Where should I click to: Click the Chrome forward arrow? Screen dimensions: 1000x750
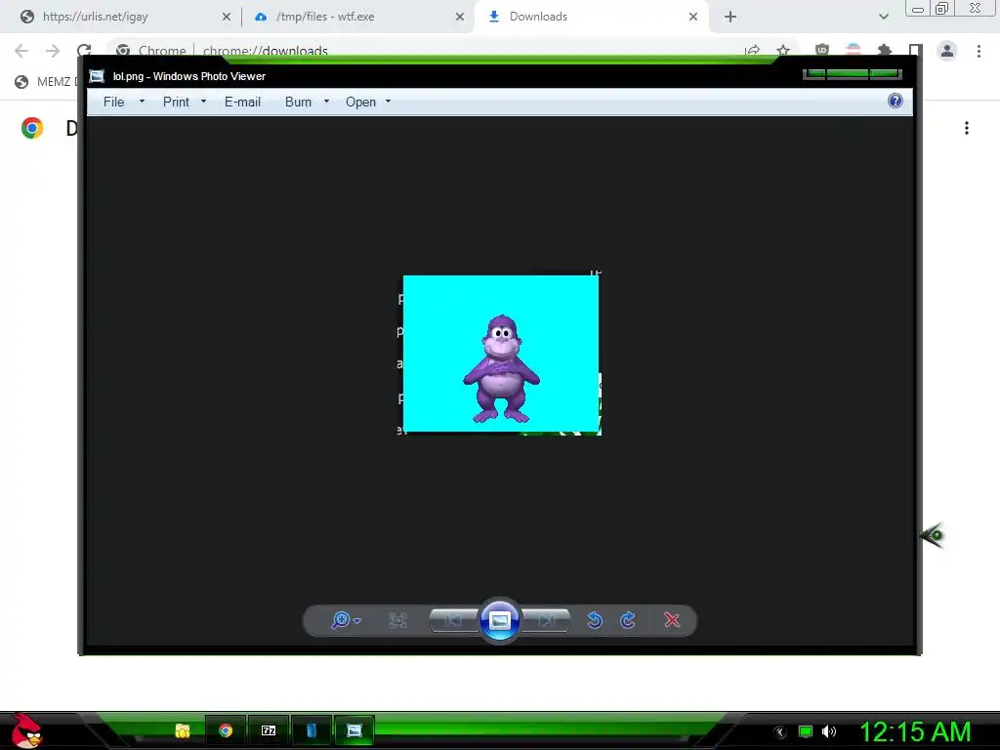[x=53, y=51]
